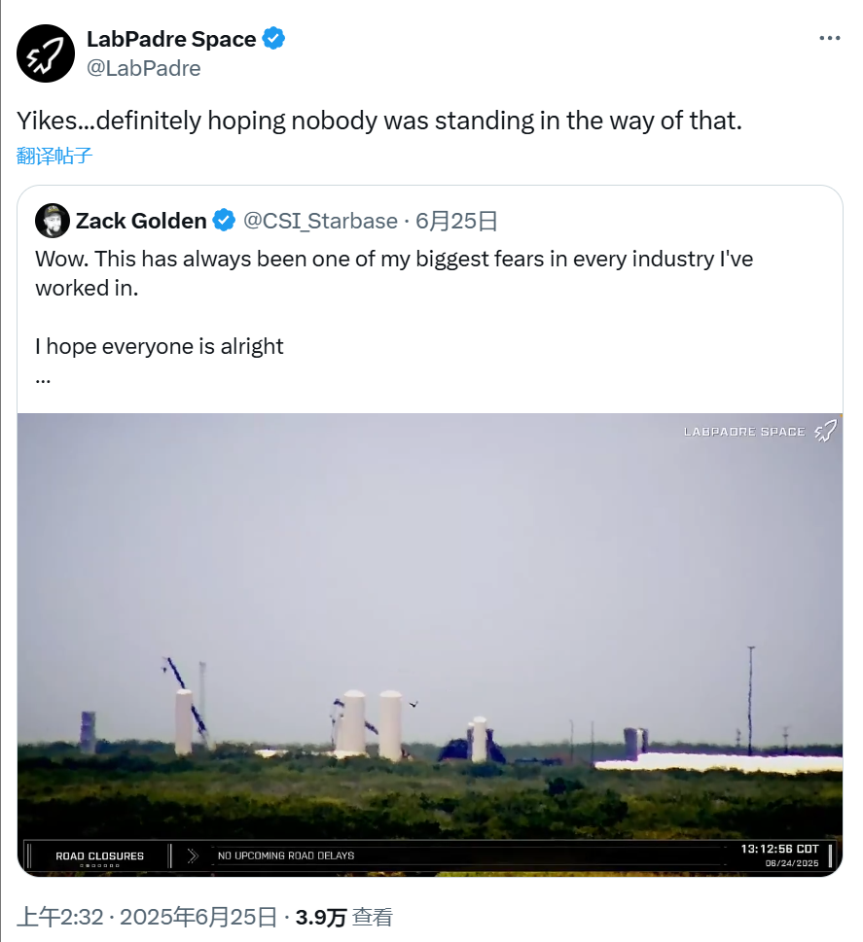Open the LabPadre Space display name

[x=171, y=39]
